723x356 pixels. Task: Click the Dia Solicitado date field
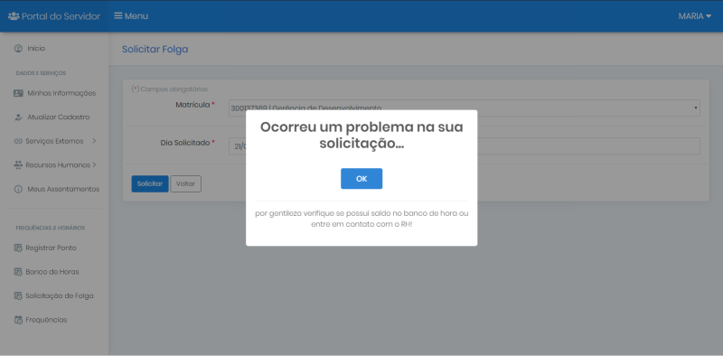465,146
